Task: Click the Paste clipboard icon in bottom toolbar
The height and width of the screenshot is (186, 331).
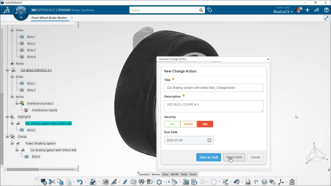Action: (68, 182)
